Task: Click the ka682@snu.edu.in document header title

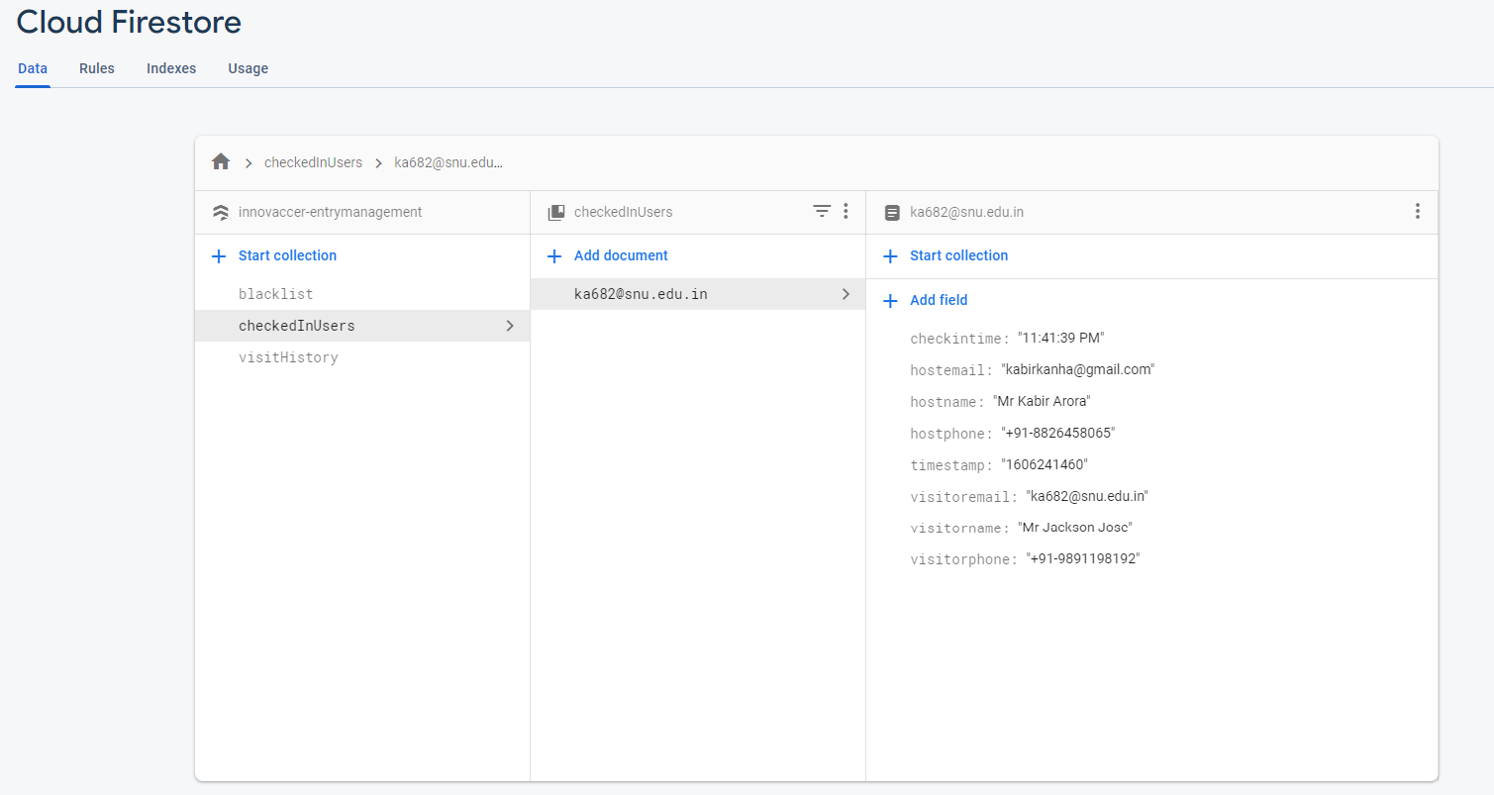Action: tap(966, 212)
